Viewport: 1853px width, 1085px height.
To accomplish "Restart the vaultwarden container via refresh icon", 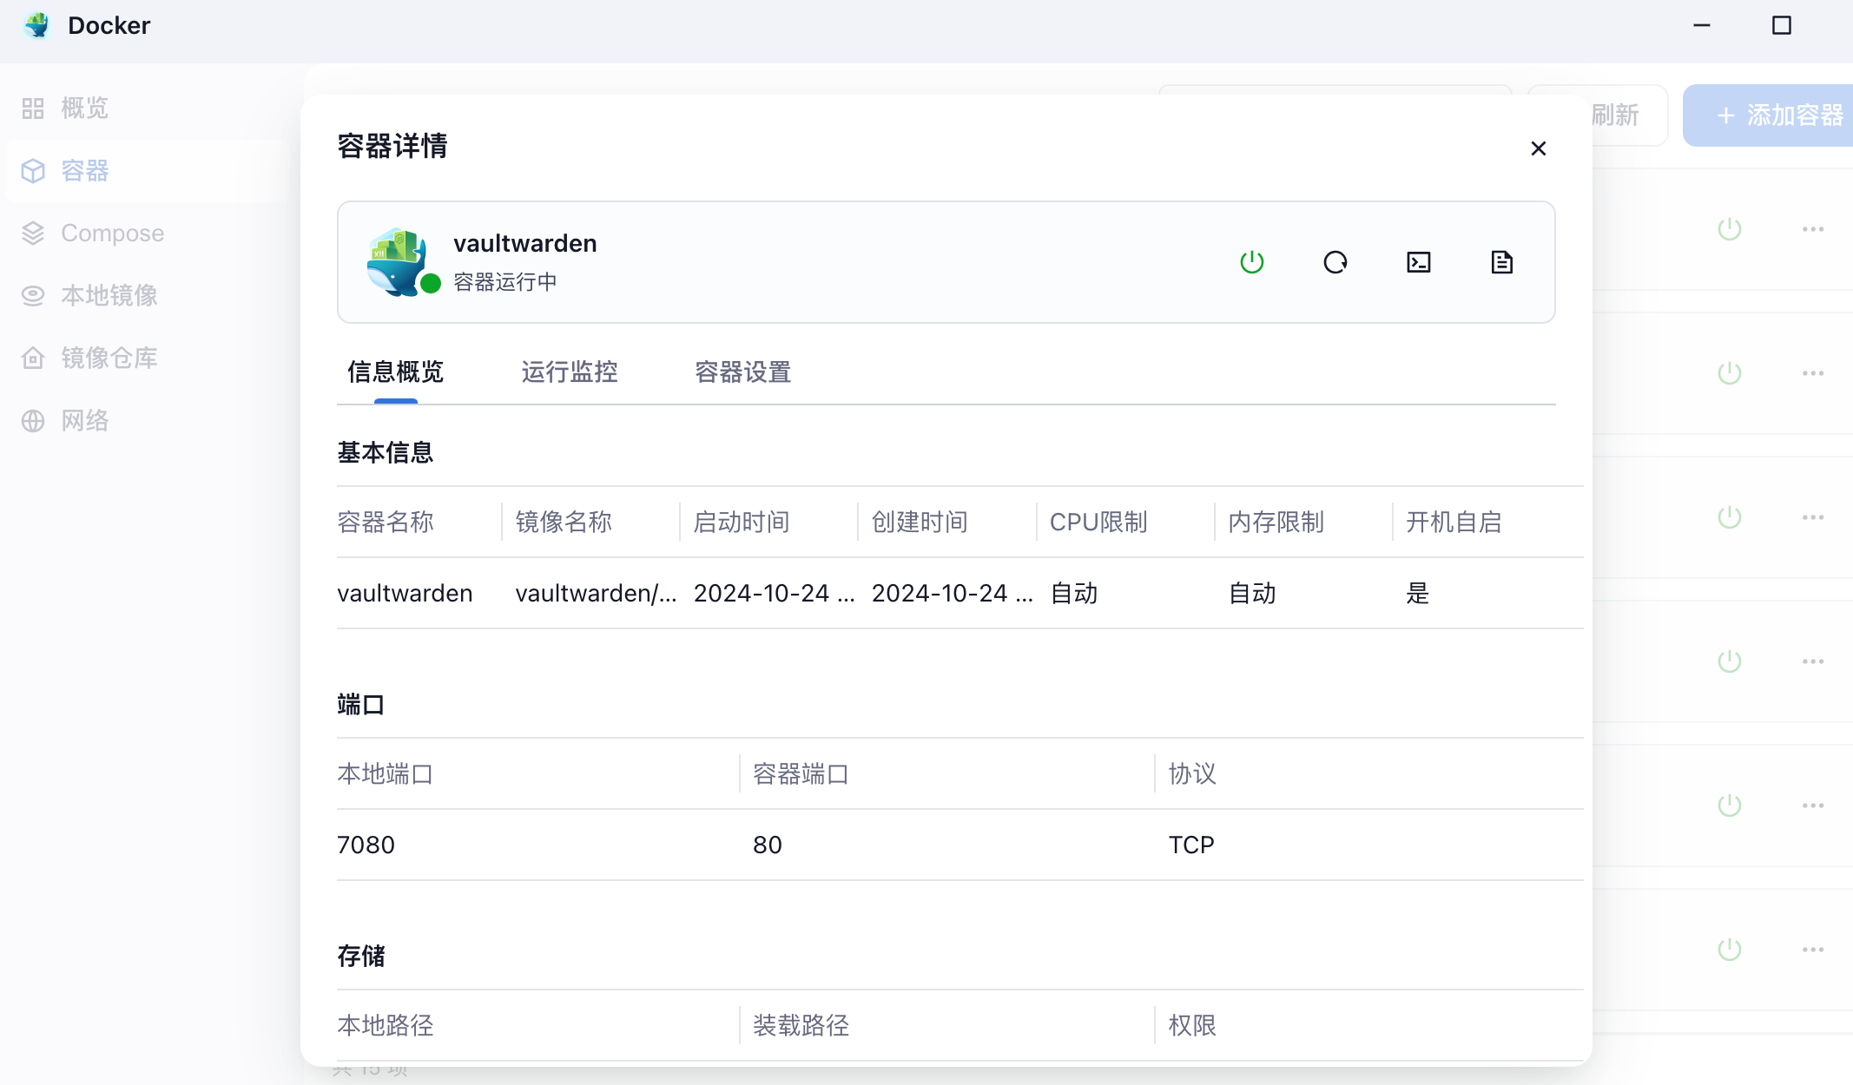I will coord(1335,262).
